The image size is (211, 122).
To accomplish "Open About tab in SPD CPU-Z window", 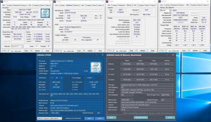I will pyautogui.click(x=205, y=5).
